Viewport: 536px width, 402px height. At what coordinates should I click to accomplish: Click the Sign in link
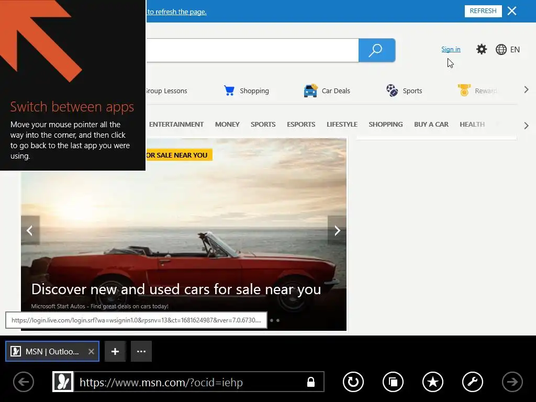pyautogui.click(x=451, y=49)
